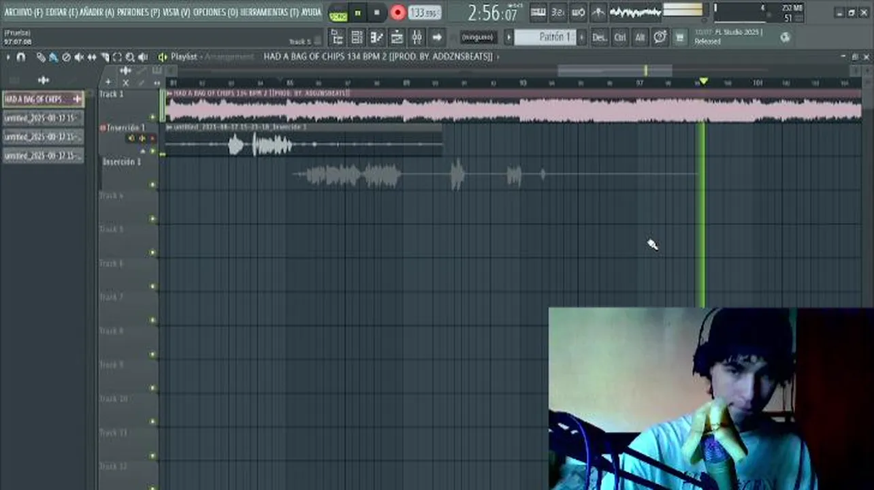Select the Patrón 1 pattern field

[x=546, y=37]
